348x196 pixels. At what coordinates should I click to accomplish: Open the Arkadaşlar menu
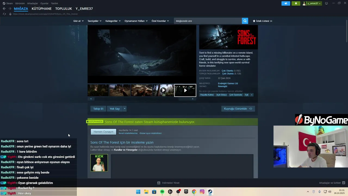(32, 3)
